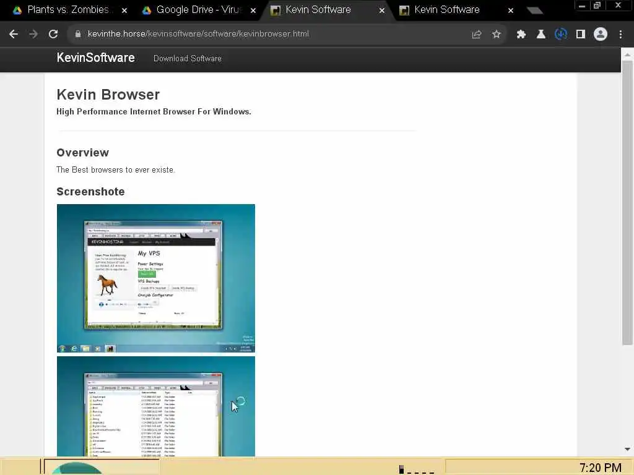
Task: Open the profile avatar menu
Action: pos(601,35)
